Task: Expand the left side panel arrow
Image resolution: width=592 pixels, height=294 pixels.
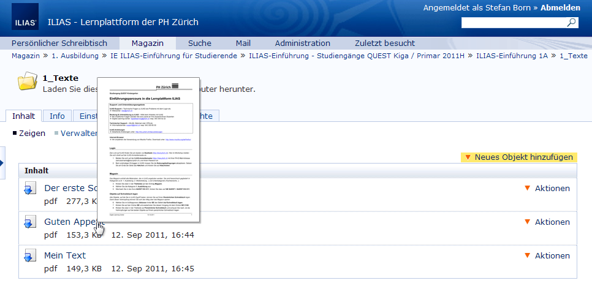Action: 2,163
